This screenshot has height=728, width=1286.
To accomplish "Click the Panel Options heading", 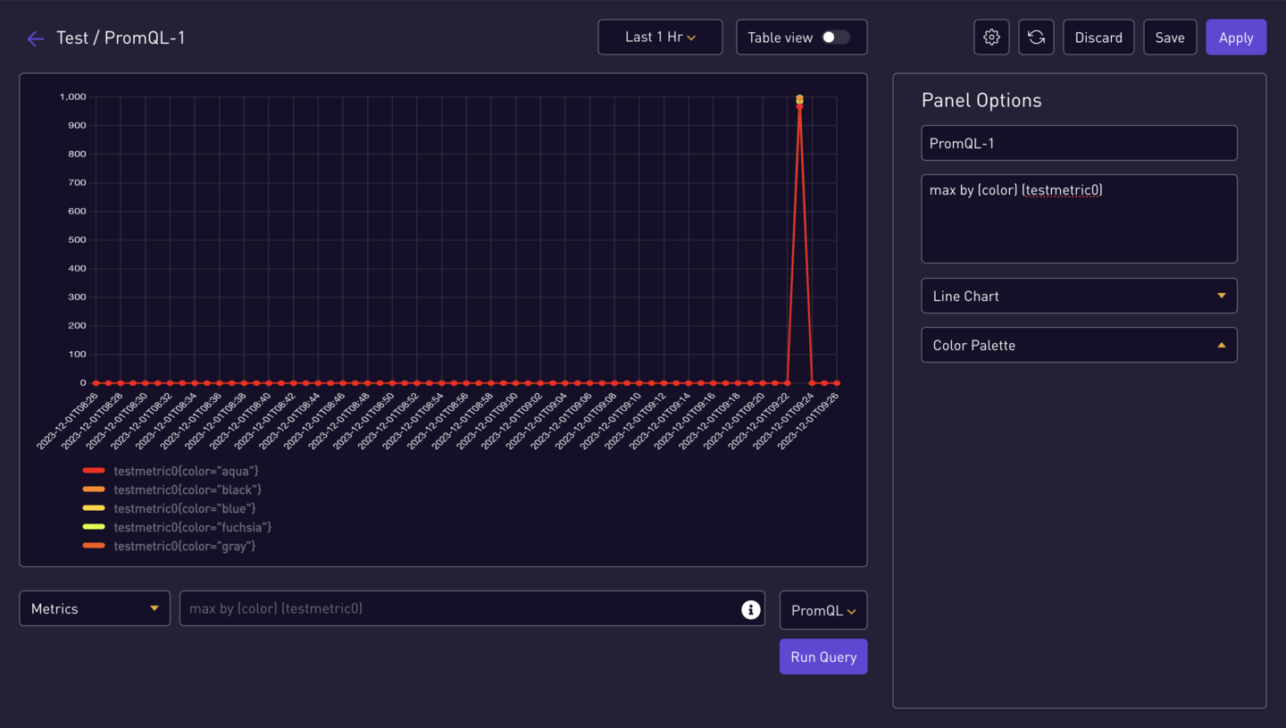I will pos(981,100).
